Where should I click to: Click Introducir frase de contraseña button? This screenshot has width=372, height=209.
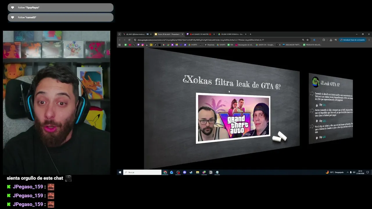pyautogui.click(x=352, y=40)
